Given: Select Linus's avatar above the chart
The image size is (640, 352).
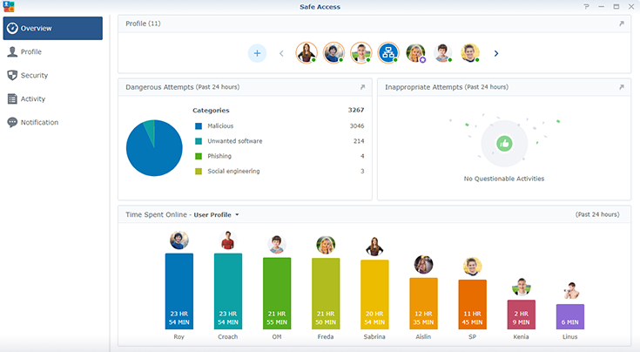Looking at the screenshot, I should point(569,290).
